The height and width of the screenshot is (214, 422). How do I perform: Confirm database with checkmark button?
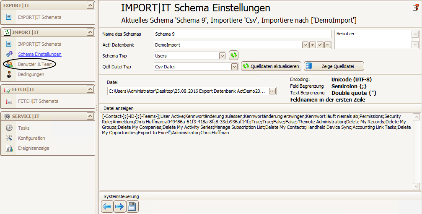click(x=320, y=45)
